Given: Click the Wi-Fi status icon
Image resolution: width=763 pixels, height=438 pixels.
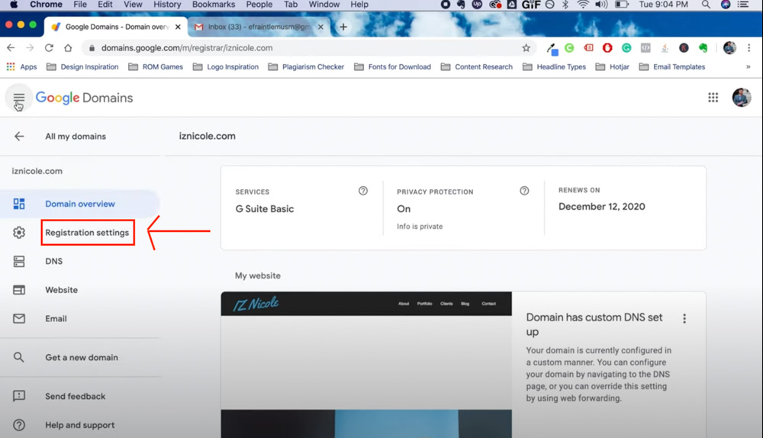Looking at the screenshot, I should 582,5.
